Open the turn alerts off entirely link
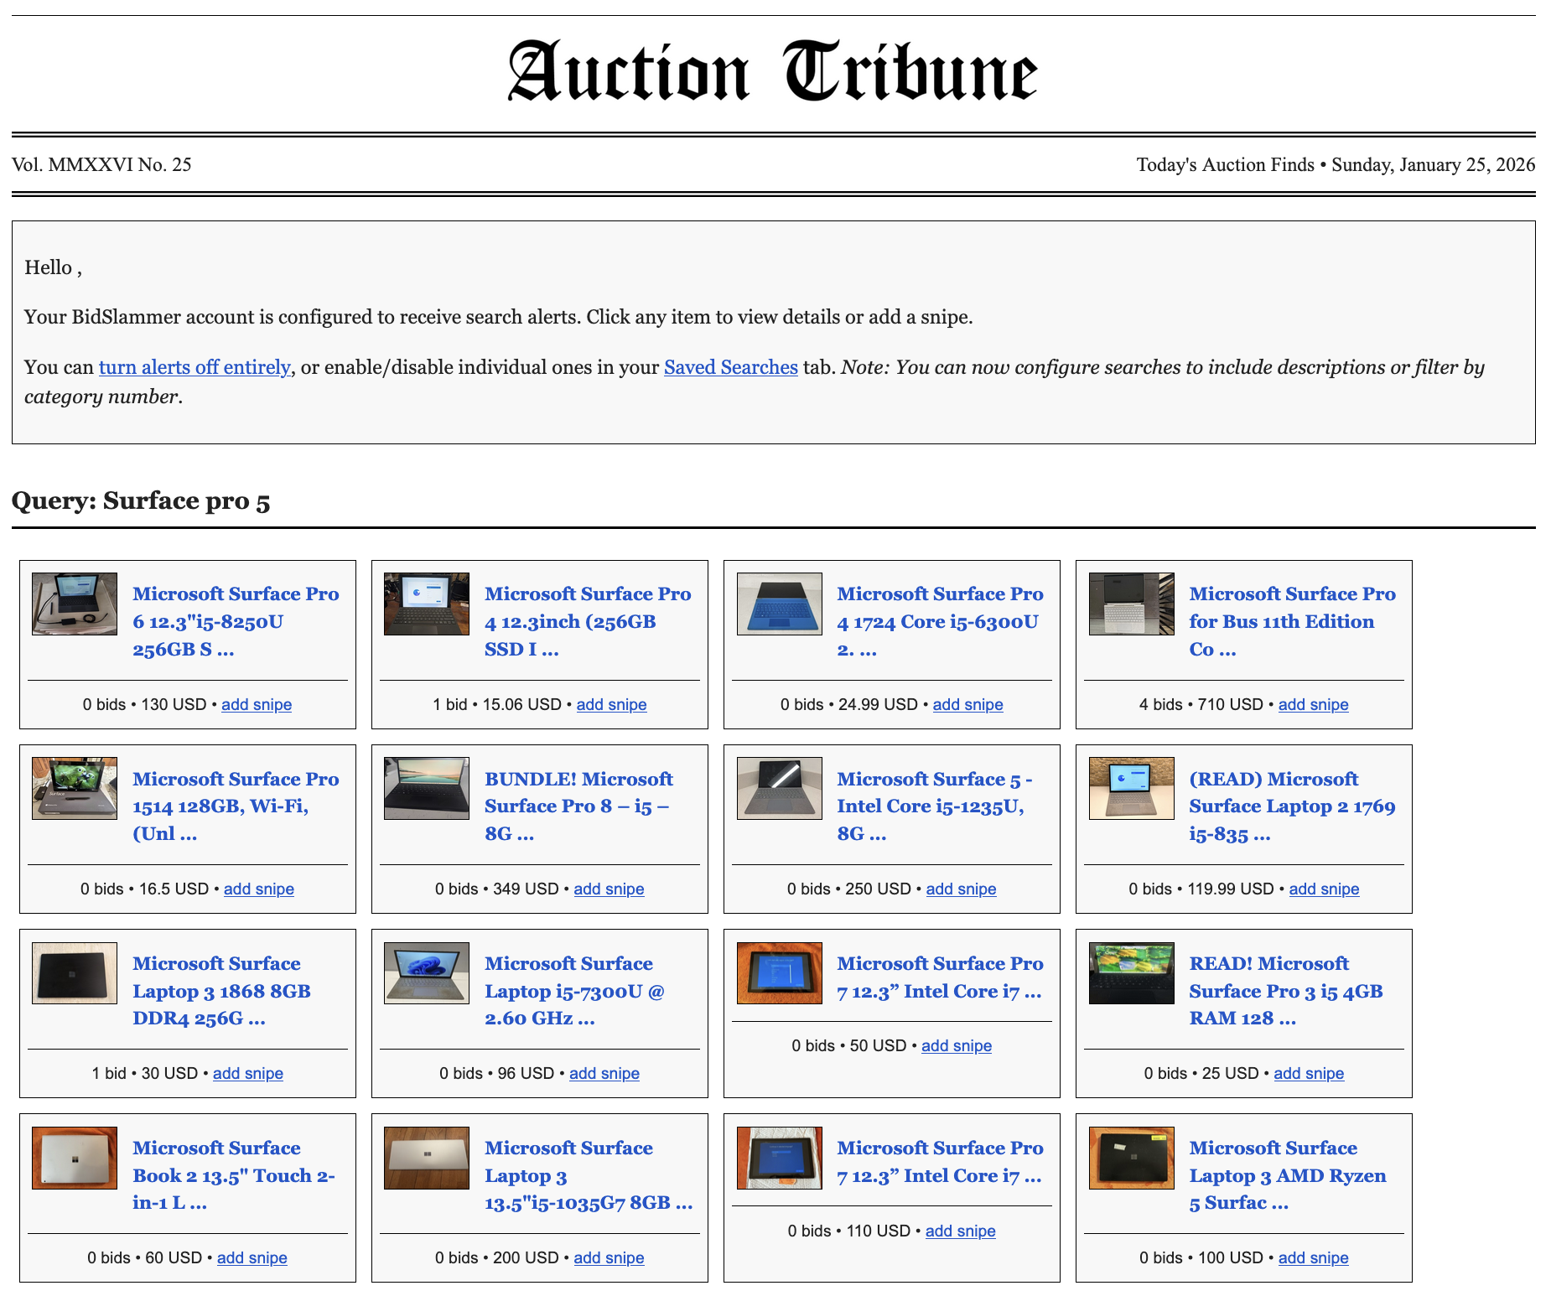 click(194, 366)
